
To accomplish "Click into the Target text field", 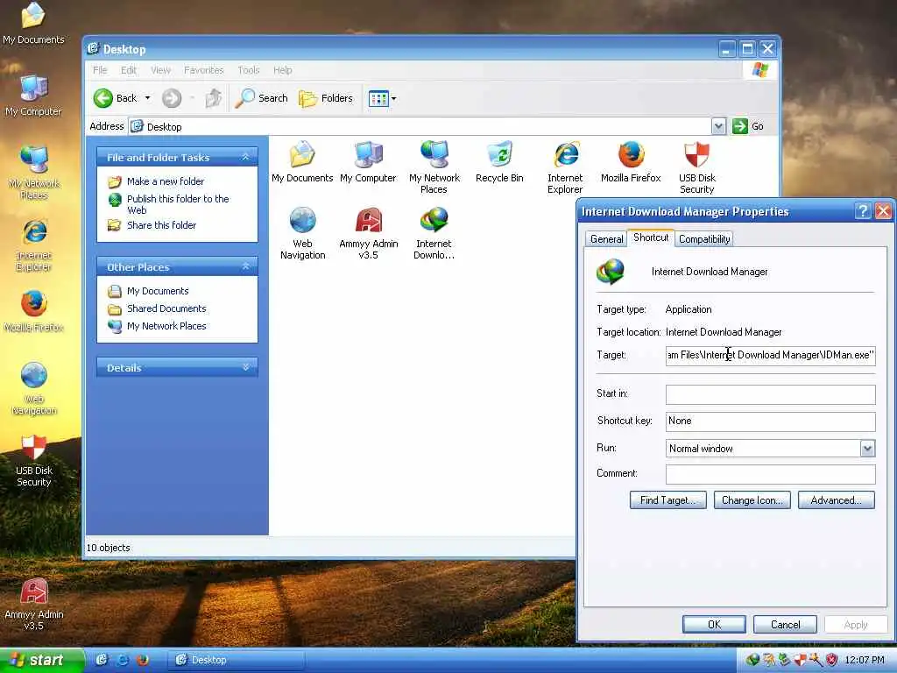I will (770, 355).
